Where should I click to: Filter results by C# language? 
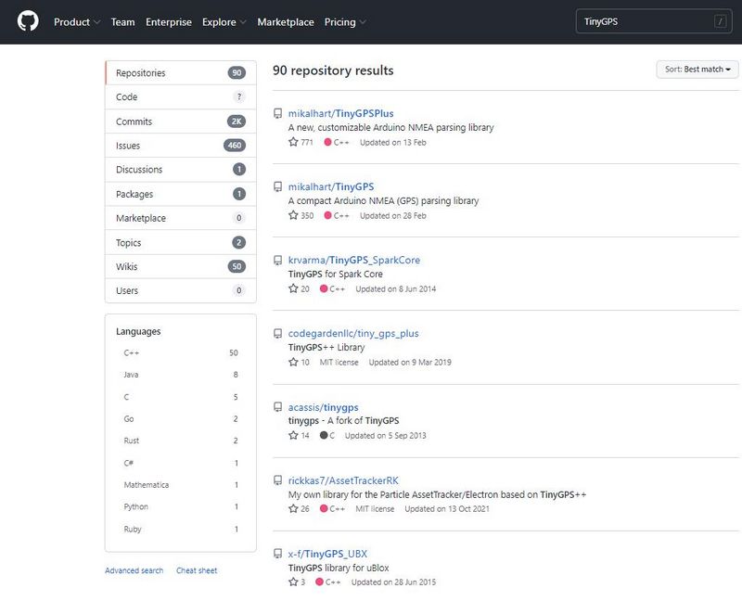point(181,463)
